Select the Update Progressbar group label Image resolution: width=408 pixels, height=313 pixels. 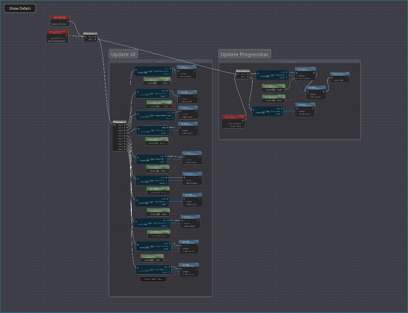(x=244, y=54)
